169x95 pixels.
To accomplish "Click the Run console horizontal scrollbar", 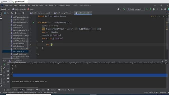I will 25,87.
